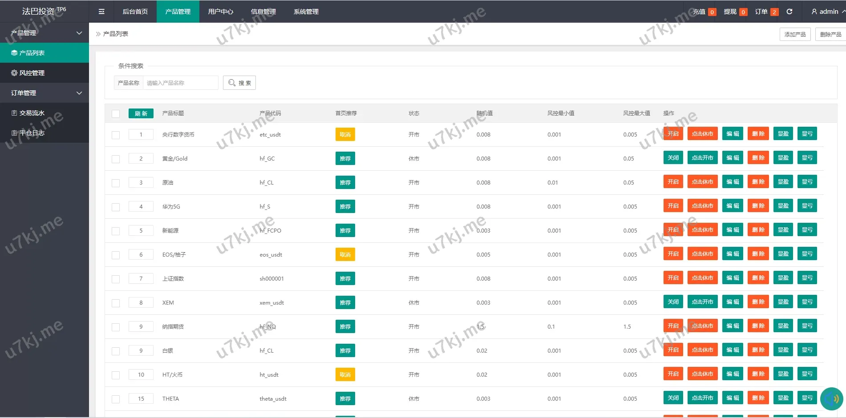
Task: Click the yellow 取消 tag for EOS/柚子
Action: pyautogui.click(x=345, y=255)
